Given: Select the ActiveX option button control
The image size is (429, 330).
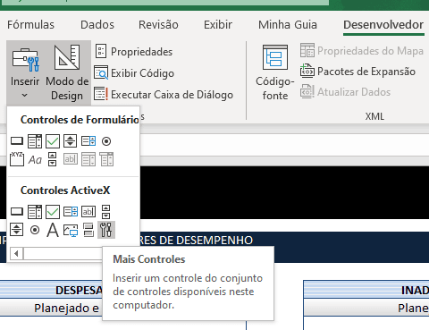Looking at the screenshot, I should [35, 230].
